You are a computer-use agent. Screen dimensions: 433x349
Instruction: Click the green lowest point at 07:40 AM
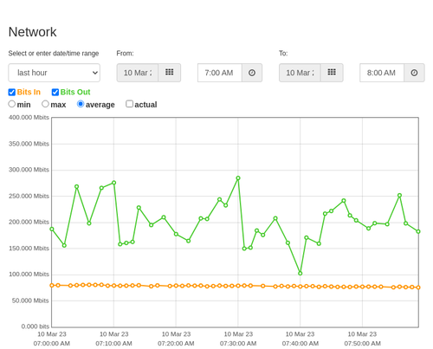[301, 273]
